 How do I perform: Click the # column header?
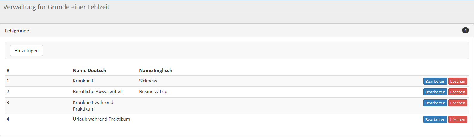click(x=8, y=71)
